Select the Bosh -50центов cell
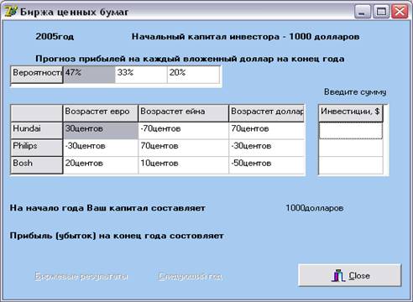413x302 pixels. (267, 165)
